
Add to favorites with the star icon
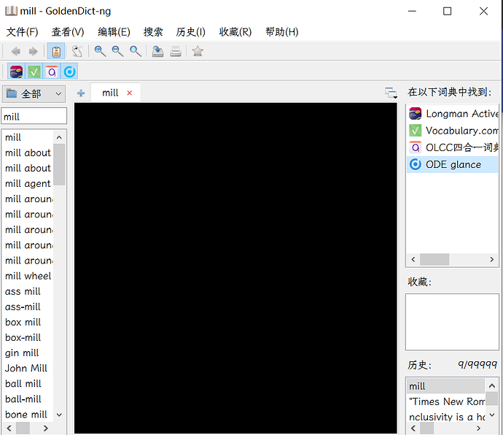198,51
